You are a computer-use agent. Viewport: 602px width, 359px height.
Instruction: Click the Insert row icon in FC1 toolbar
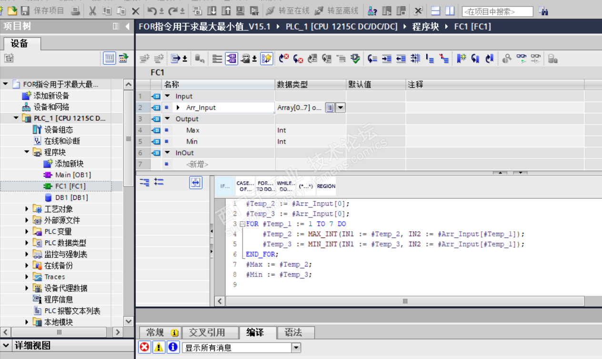tap(145, 59)
